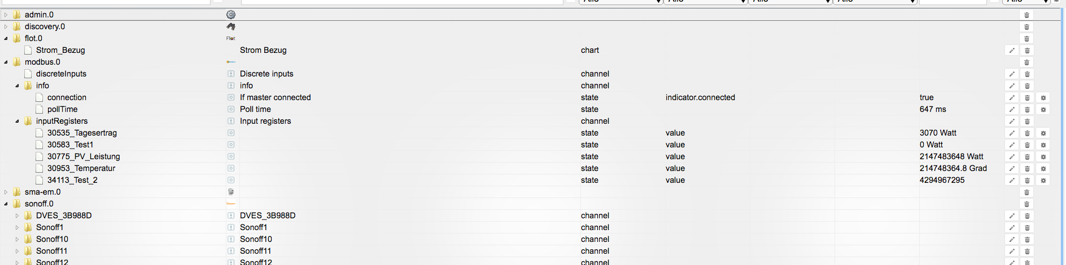
Task: Select the 30583_Test1 tree item
Action: coord(70,145)
